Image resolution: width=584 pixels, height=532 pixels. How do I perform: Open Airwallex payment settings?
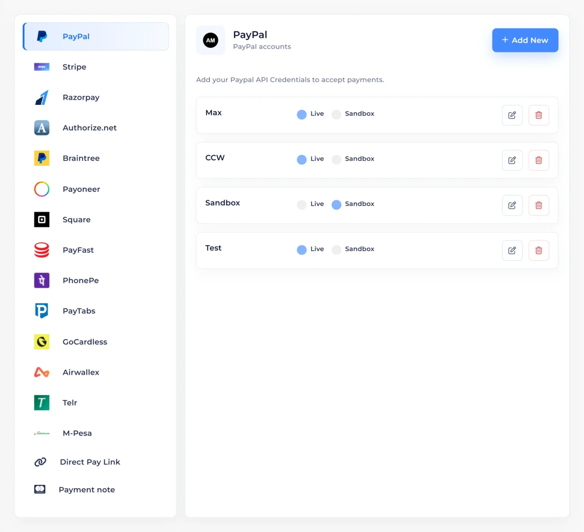(96, 372)
